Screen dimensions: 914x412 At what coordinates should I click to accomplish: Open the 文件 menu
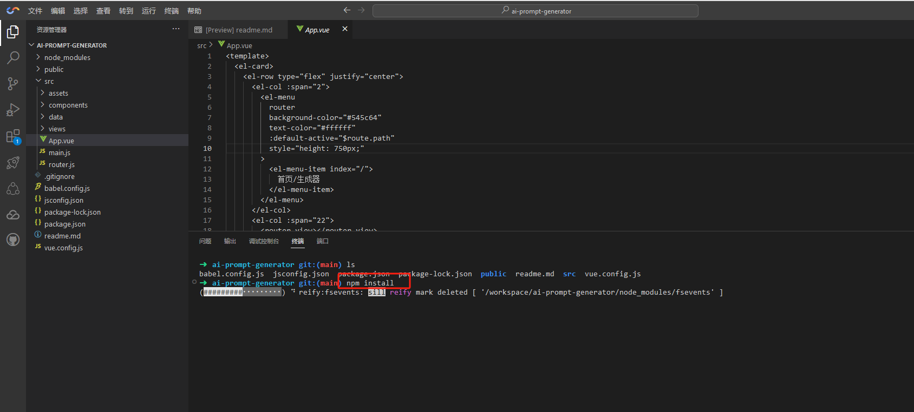[35, 11]
